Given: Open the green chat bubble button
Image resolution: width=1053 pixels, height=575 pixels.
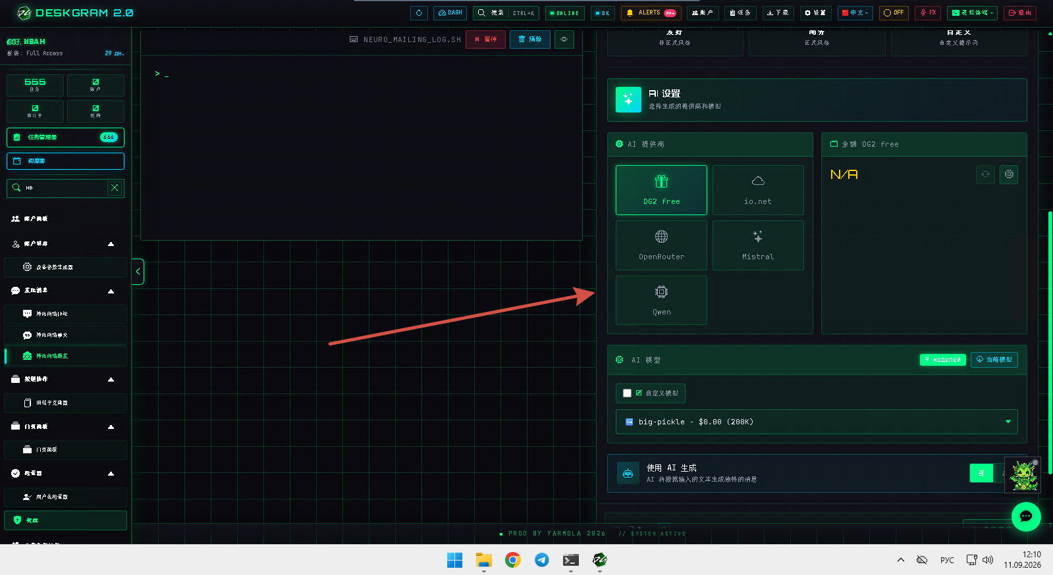Looking at the screenshot, I should [1026, 516].
